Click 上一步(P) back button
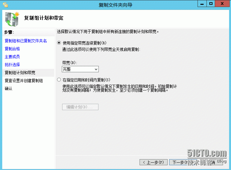The width and height of the screenshot is (231, 170). point(154,162)
